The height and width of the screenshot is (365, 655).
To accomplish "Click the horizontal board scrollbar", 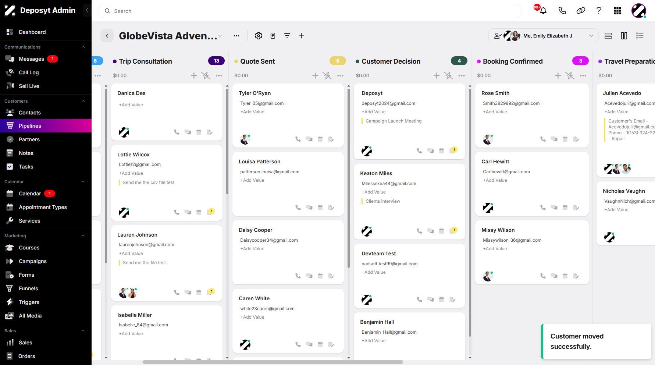I will [x=273, y=362].
